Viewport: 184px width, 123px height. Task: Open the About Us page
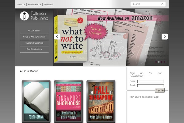(21, 5)
